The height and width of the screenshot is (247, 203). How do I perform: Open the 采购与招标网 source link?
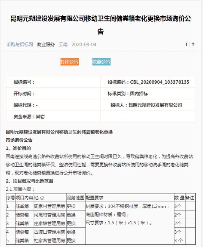tap(19, 45)
